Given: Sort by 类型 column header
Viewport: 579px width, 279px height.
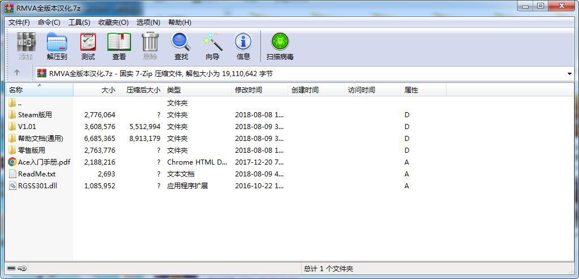Looking at the screenshot, I should pos(198,90).
